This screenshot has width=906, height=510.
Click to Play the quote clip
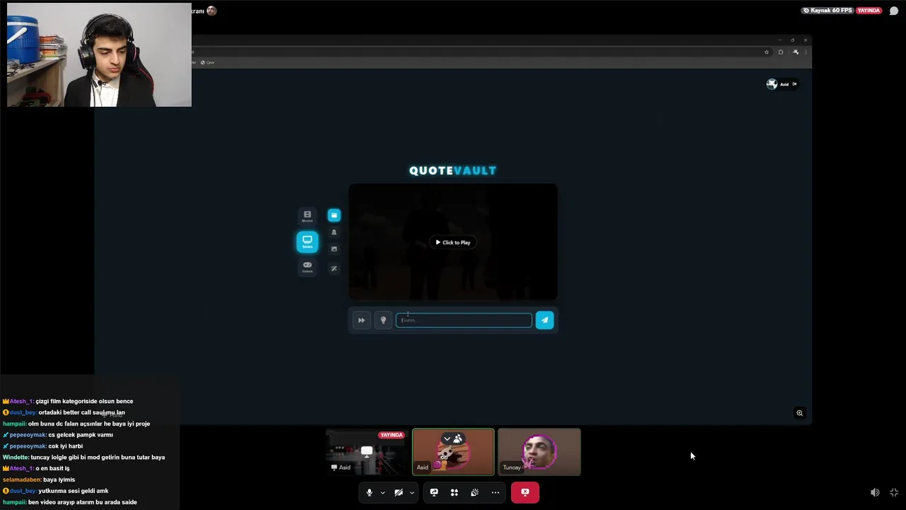coord(453,242)
